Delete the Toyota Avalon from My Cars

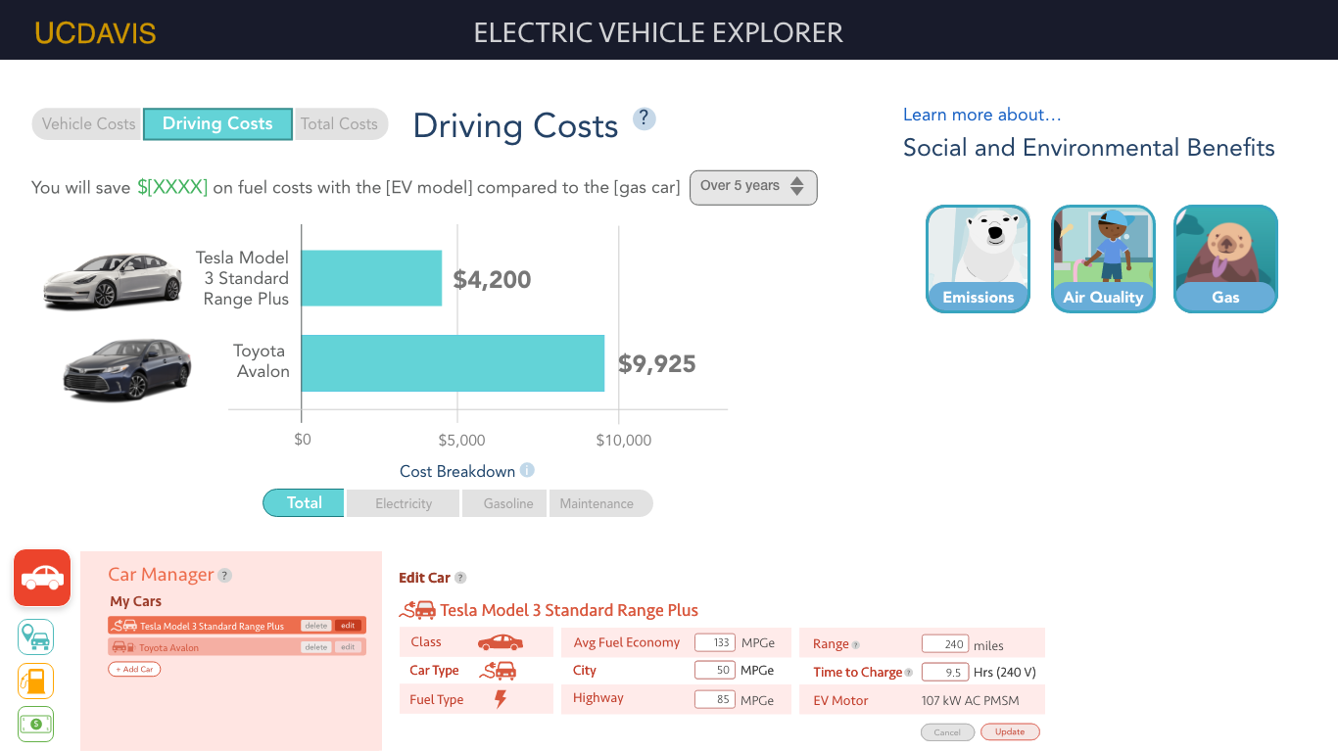(x=315, y=647)
